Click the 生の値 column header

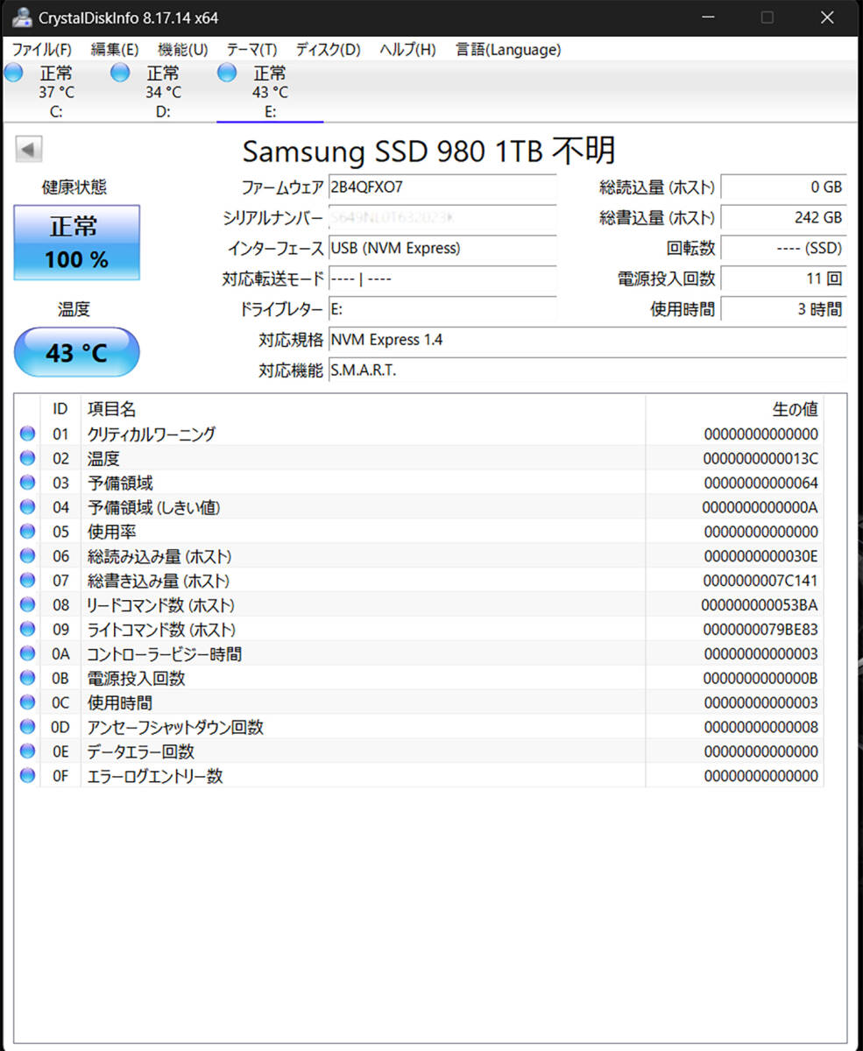[x=734, y=409]
